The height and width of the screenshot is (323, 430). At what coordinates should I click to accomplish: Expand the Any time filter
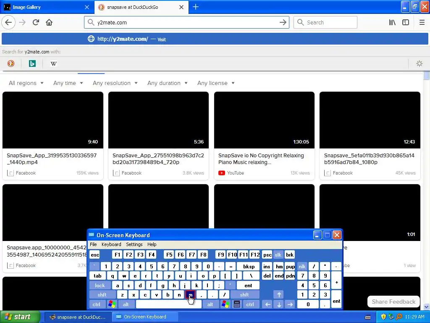tap(68, 83)
